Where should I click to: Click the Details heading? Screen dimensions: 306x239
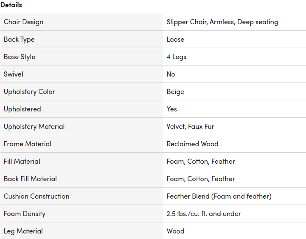11,5
